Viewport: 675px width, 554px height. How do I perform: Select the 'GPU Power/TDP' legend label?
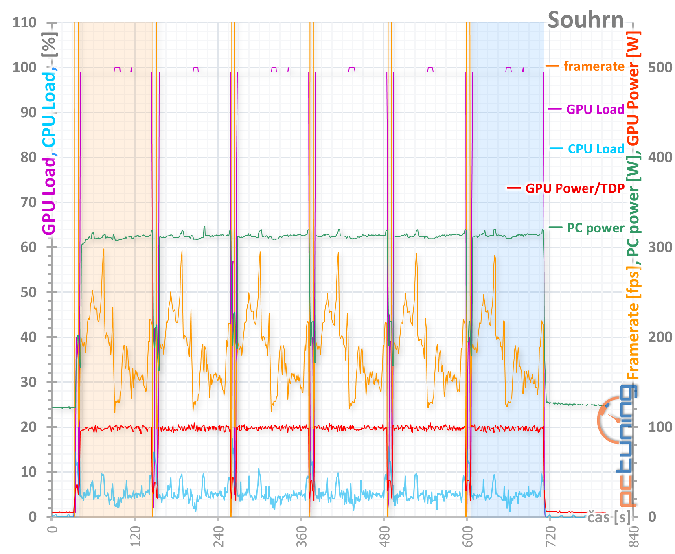pos(575,188)
